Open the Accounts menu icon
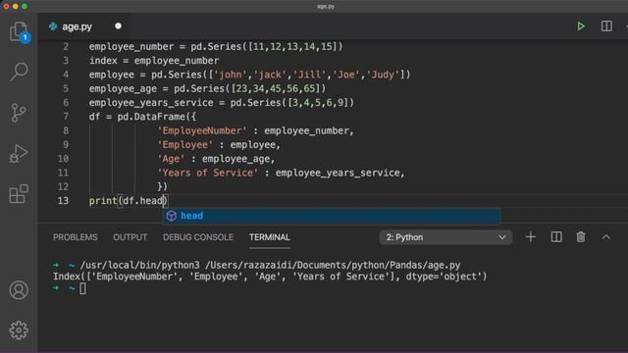628x353 pixels. click(19, 290)
